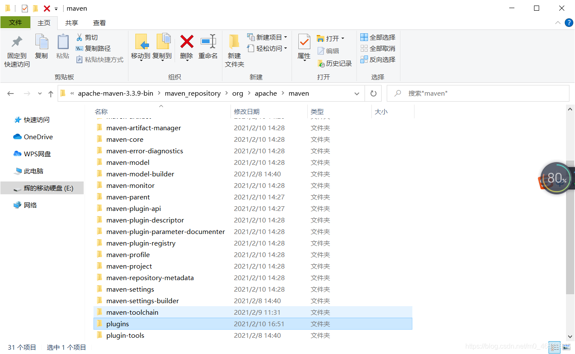Viewport: 575px width, 354px height.
Task: Click the Copy ribbon icon
Action: pos(41,42)
